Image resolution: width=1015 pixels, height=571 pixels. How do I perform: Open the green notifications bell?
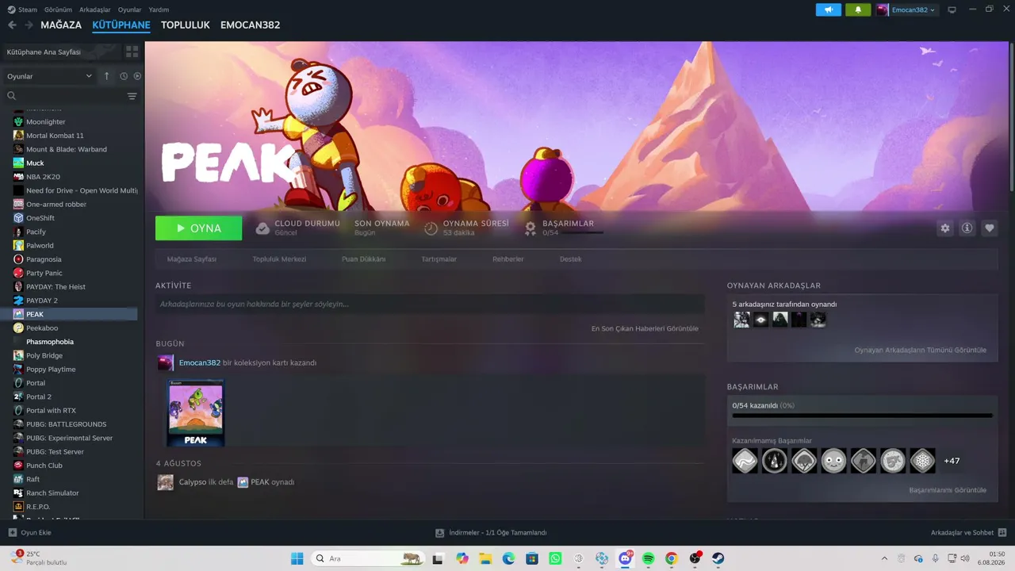[858, 10]
